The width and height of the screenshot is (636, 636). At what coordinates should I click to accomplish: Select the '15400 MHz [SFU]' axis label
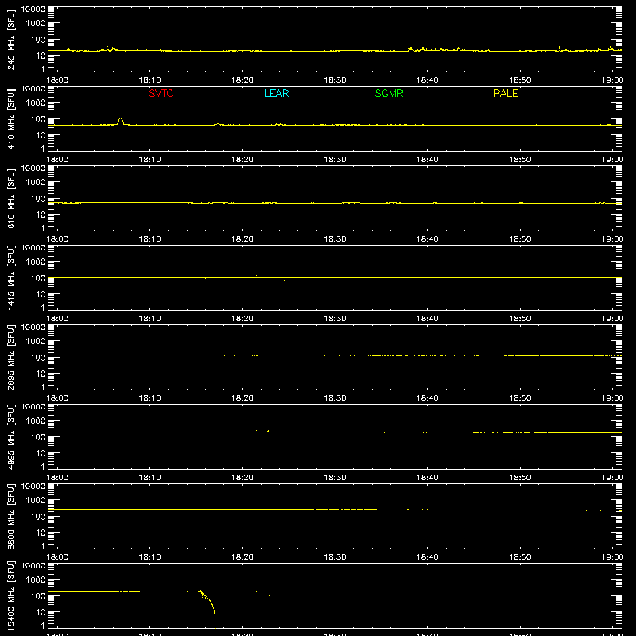pyautogui.click(x=10, y=595)
